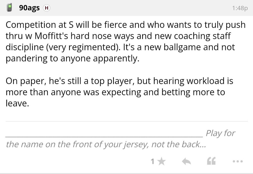Click the mobile phone icon beside 90ags
This screenshot has width=253, height=174.
(10, 8)
